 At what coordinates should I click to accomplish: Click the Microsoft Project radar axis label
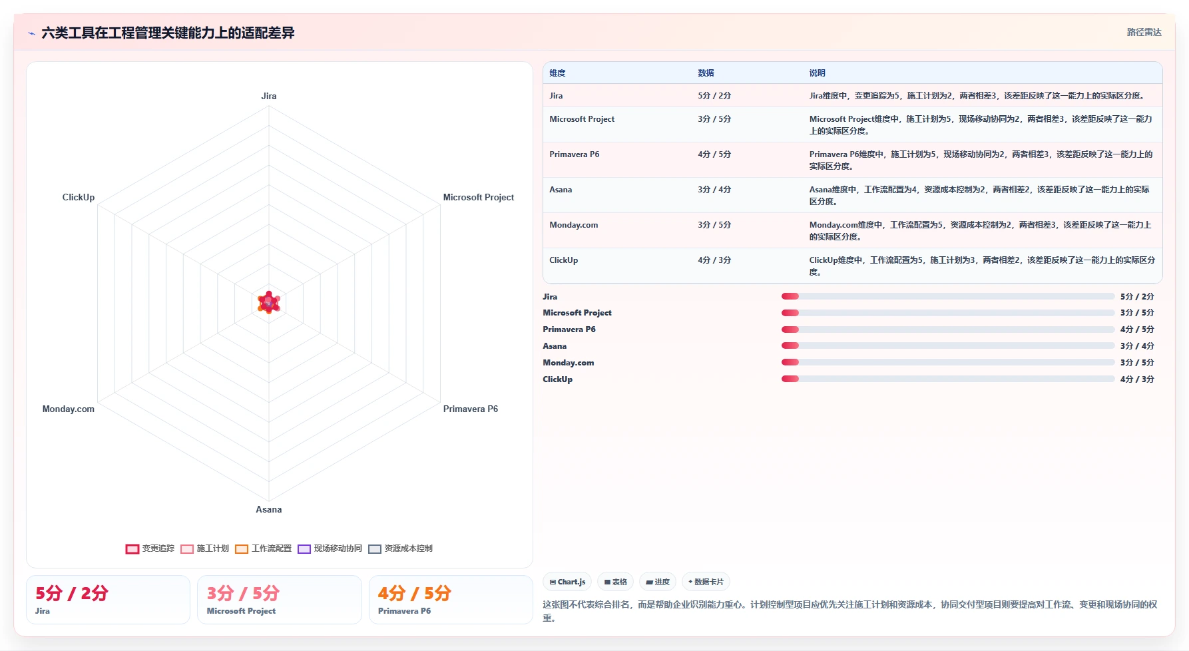click(x=478, y=197)
